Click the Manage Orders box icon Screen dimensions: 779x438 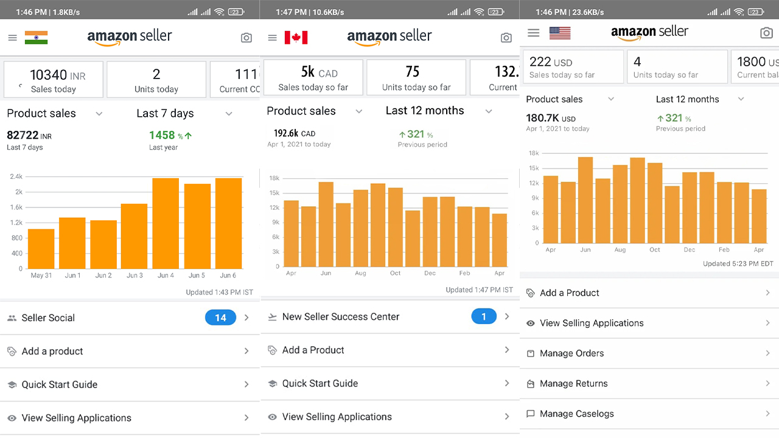[x=531, y=353]
